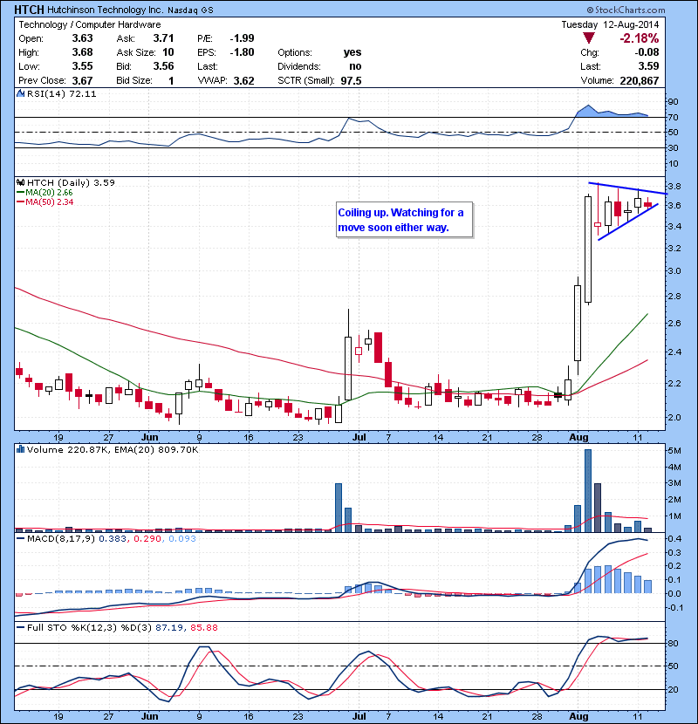The image size is (698, 724).
Task: Click the 'Jun' label on price chart axis
Action: point(150,437)
